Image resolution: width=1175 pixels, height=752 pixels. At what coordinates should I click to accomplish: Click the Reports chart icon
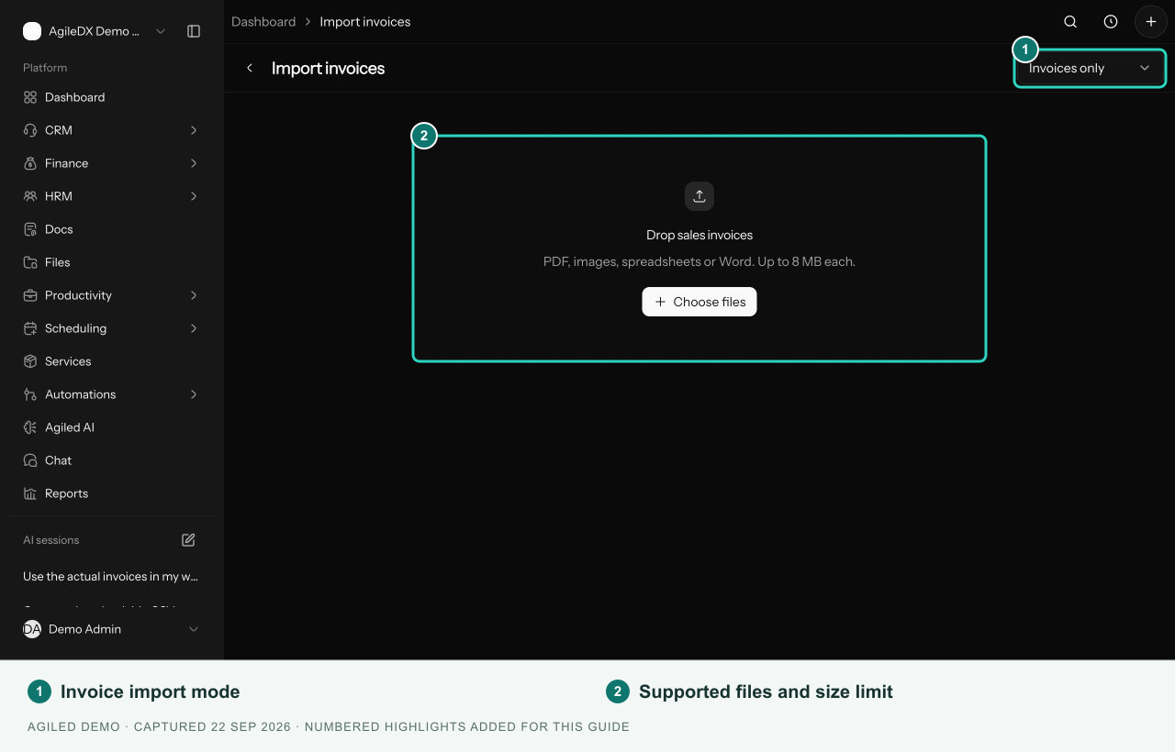point(30,493)
